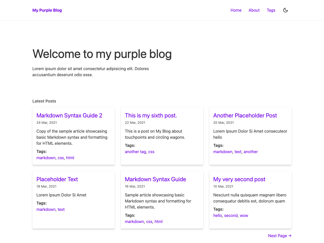Open the My Purple Blog home link
Screen dimensions: 324x243
click(47, 10)
